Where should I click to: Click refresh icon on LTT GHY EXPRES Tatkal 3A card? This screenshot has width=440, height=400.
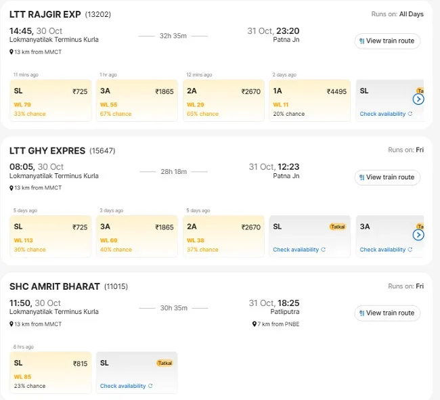pos(410,249)
